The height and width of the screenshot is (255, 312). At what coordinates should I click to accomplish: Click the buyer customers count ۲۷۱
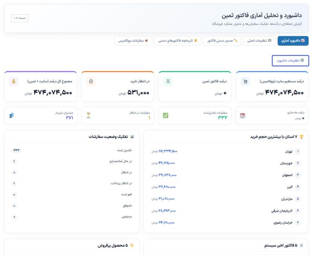(70, 118)
